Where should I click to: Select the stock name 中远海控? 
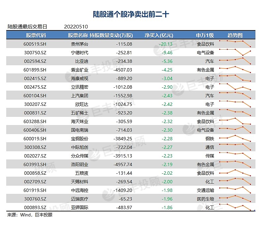(x=80, y=190)
